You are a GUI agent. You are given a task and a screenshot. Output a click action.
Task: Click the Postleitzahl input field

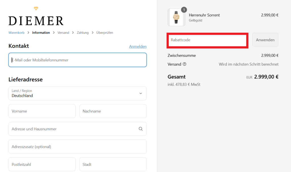(x=42, y=164)
